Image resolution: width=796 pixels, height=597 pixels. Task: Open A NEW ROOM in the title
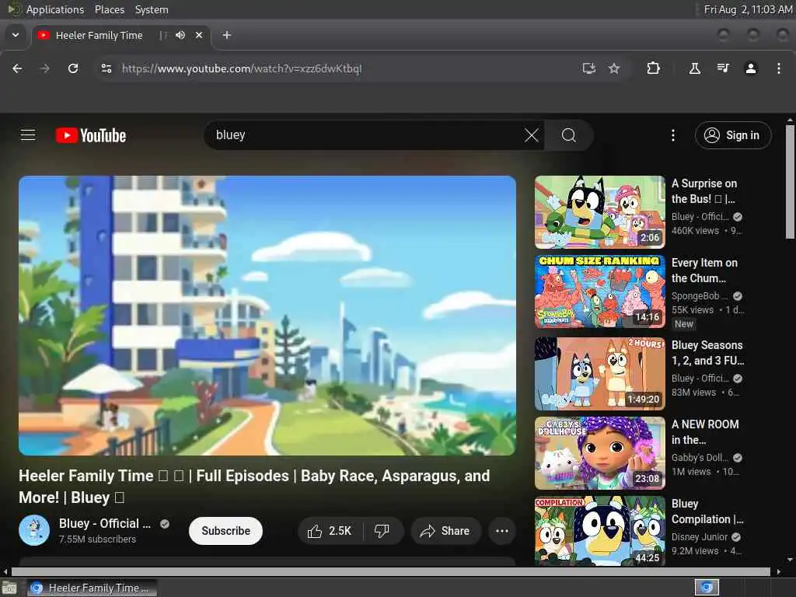click(705, 431)
